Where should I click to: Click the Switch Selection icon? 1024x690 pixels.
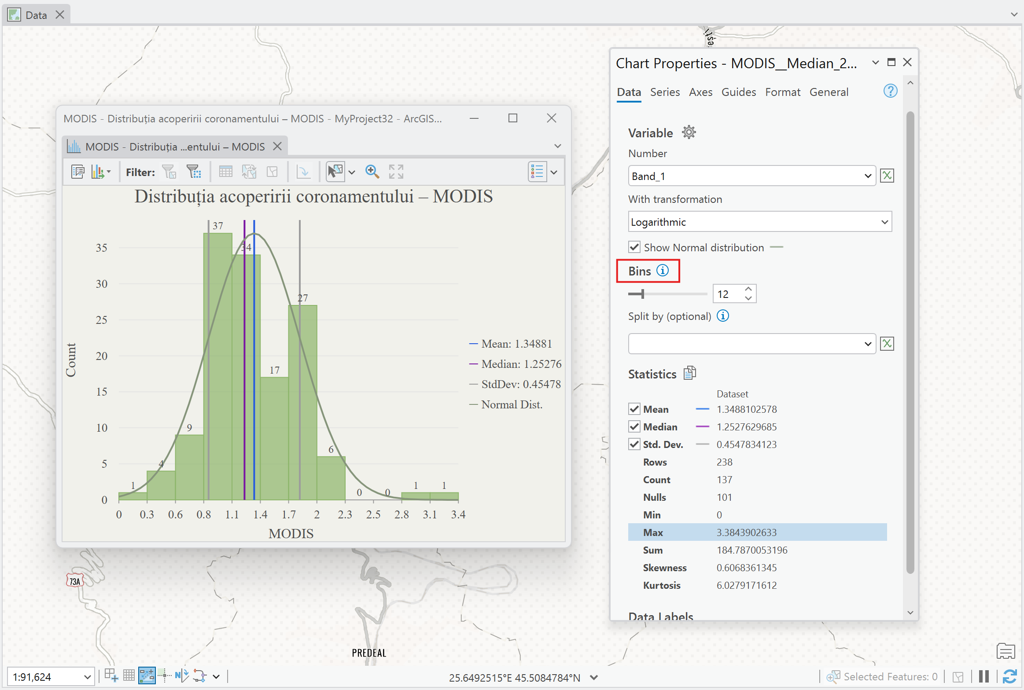[249, 172]
